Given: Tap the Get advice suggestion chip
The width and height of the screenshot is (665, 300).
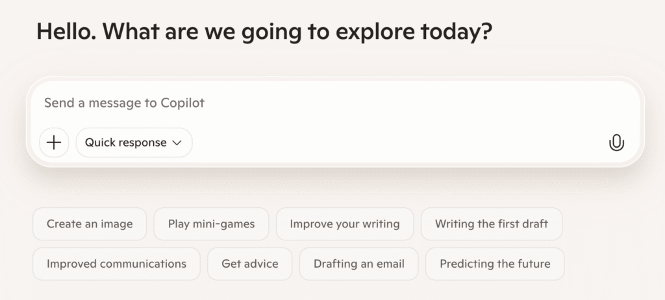Looking at the screenshot, I should (249, 264).
